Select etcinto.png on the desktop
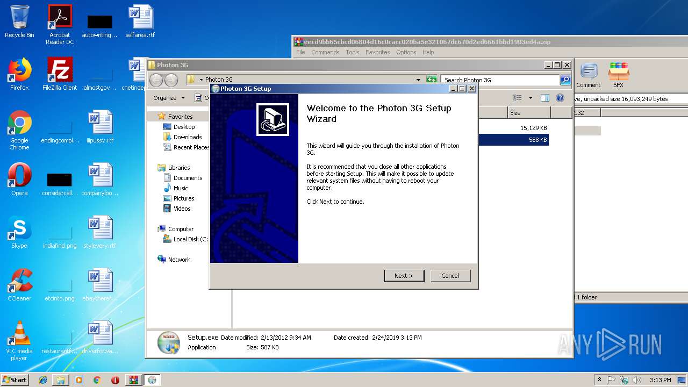The image size is (688, 387). (x=60, y=288)
